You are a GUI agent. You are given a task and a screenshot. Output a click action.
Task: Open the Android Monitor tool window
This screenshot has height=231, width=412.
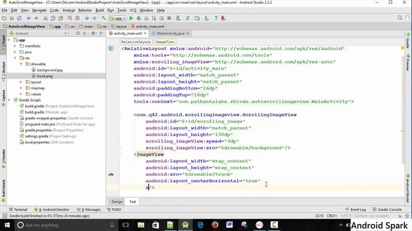click(51, 210)
